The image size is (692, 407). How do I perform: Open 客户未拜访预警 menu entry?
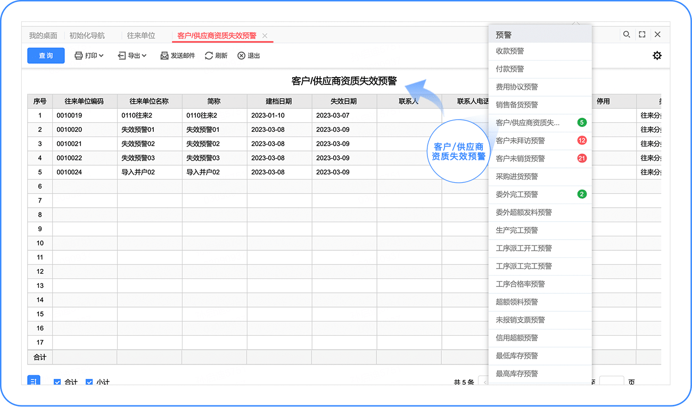tap(540, 141)
